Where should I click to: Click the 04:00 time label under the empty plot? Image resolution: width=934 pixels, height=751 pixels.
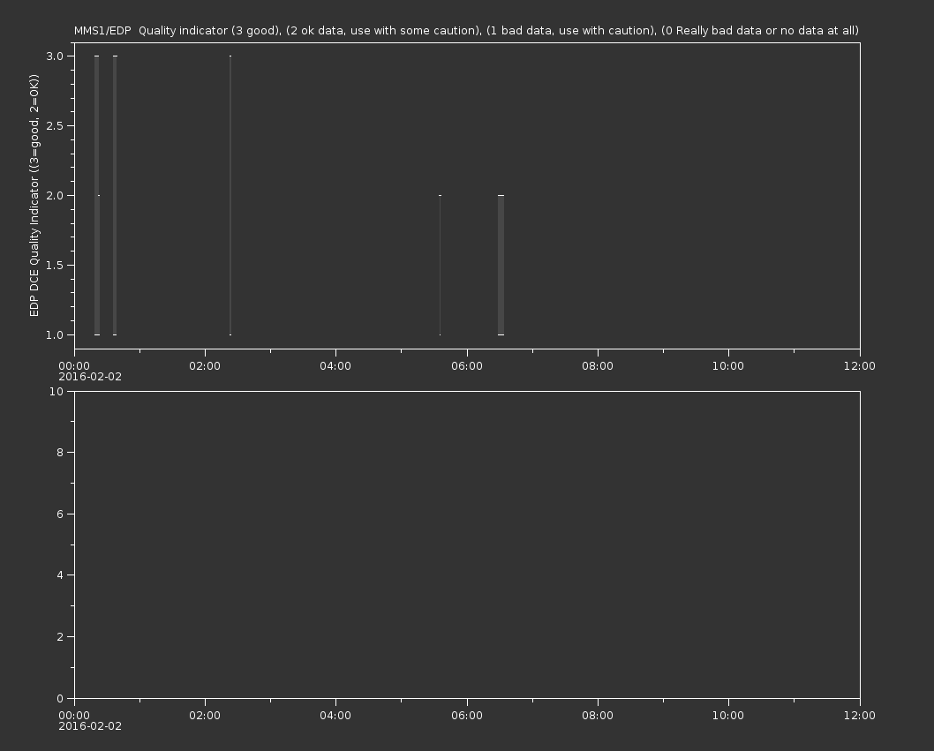[x=335, y=716]
